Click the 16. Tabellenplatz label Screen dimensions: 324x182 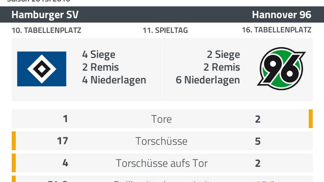click(277, 30)
